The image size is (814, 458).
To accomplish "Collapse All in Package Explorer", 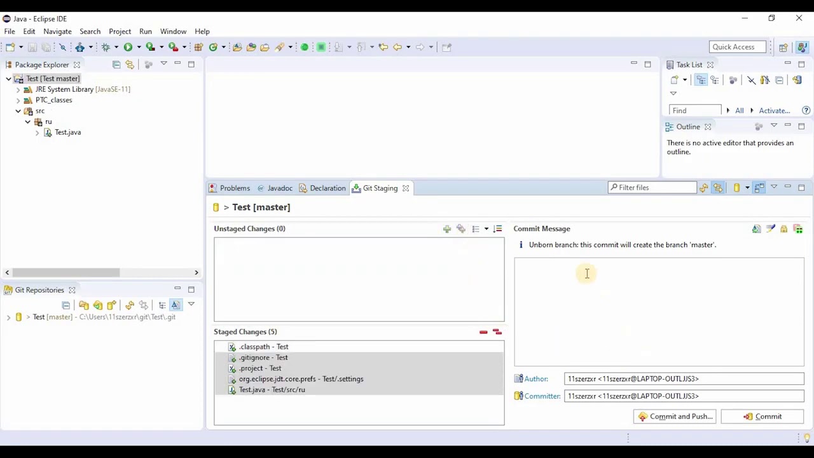I will [116, 64].
